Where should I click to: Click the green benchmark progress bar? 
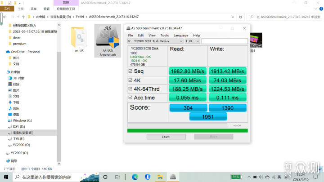coord(187,130)
